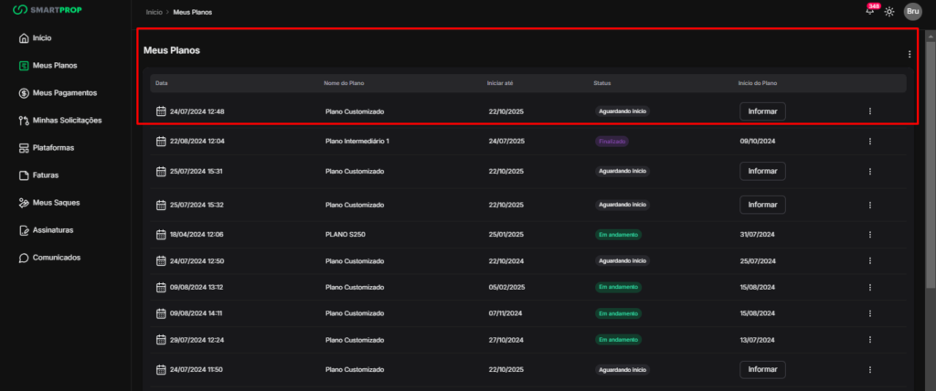This screenshot has width=936, height=391.
Task: Click Informar for 24/07/2024 12:48 plan
Action: (x=762, y=111)
